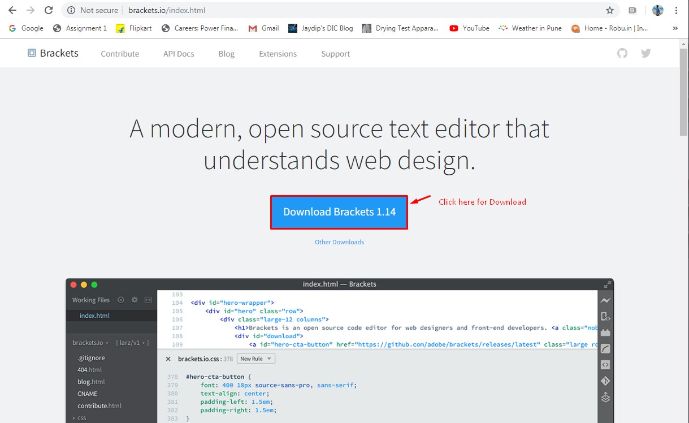Image resolution: width=689 pixels, height=423 pixels.
Task: Open the New Rule dropdown
Action: tap(256, 359)
